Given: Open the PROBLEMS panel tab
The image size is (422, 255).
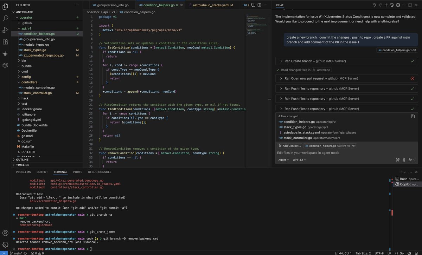Looking at the screenshot, I should tap(24, 172).
